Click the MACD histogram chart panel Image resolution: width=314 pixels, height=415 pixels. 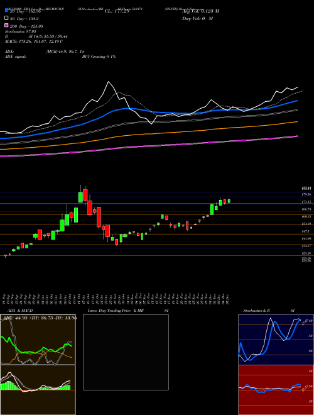(x=38, y=390)
